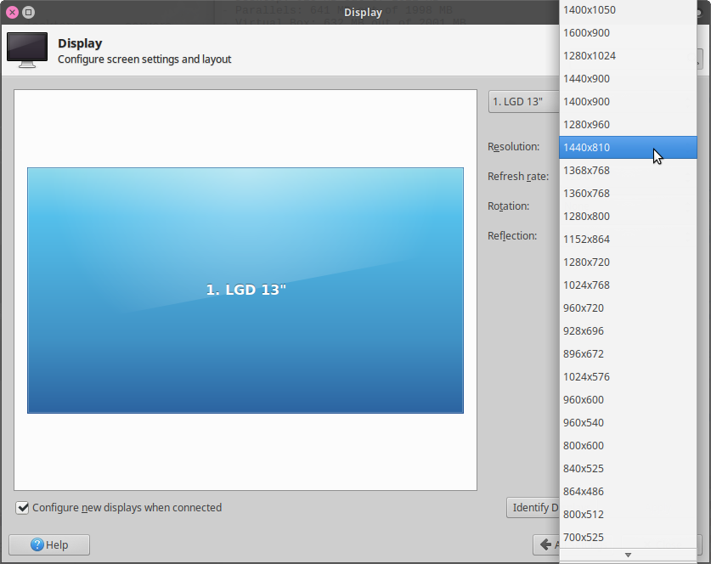The height and width of the screenshot is (564, 711).
Task: Click the Identify Displays button
Action: coord(533,508)
